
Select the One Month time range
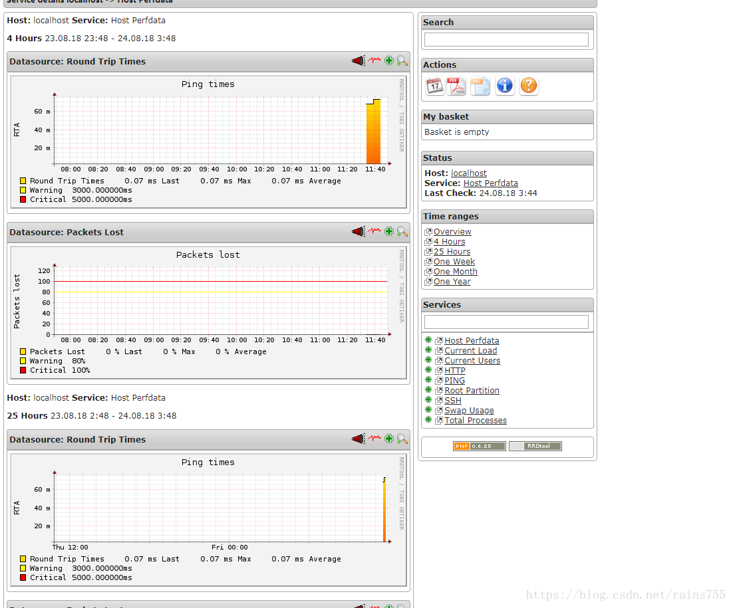pyautogui.click(x=456, y=272)
